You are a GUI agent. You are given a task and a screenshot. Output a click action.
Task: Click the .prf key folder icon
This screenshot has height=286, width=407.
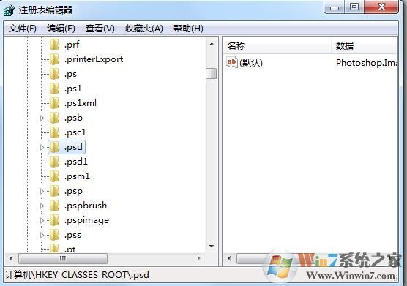tap(54, 45)
